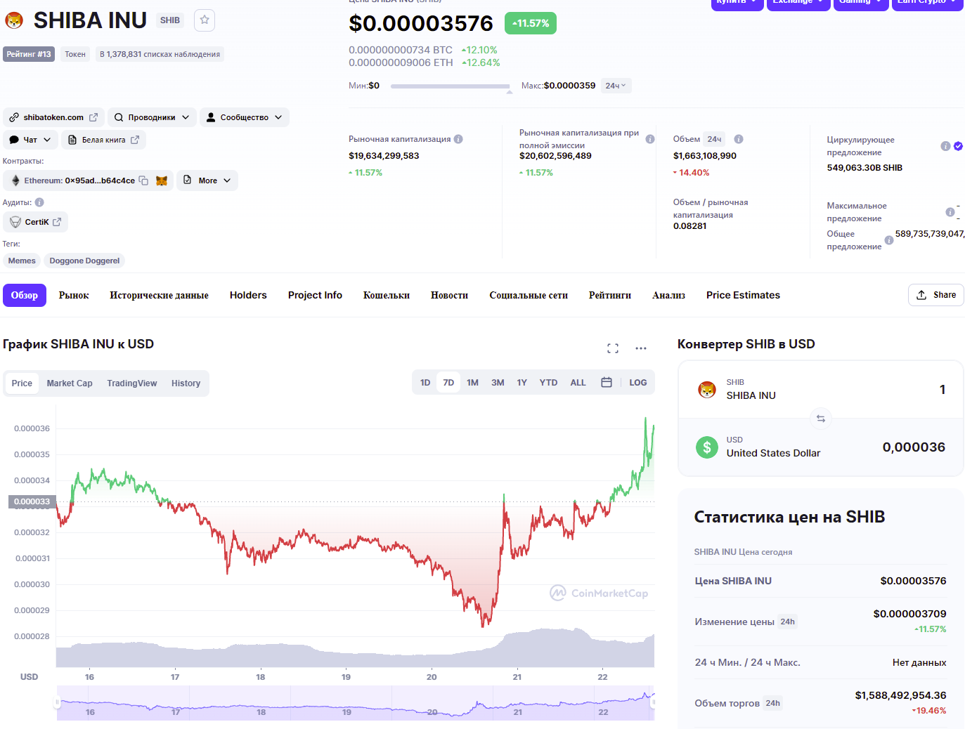The image size is (965, 729).
Task: Set chart range to 1Y
Action: 522,383
